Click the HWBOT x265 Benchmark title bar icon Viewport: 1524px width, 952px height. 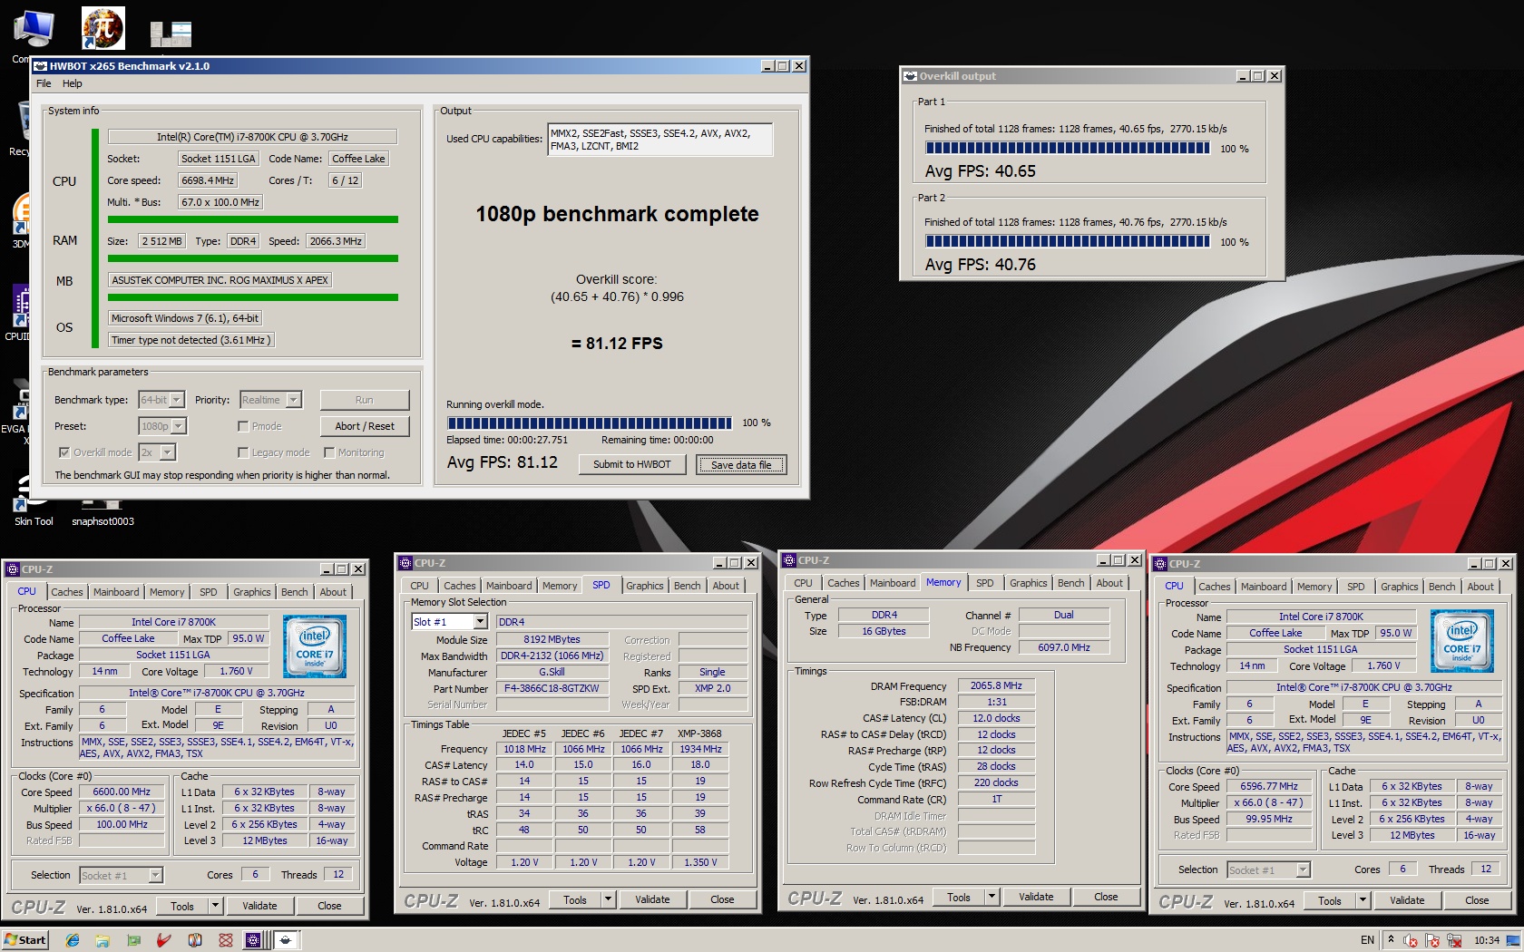point(40,66)
